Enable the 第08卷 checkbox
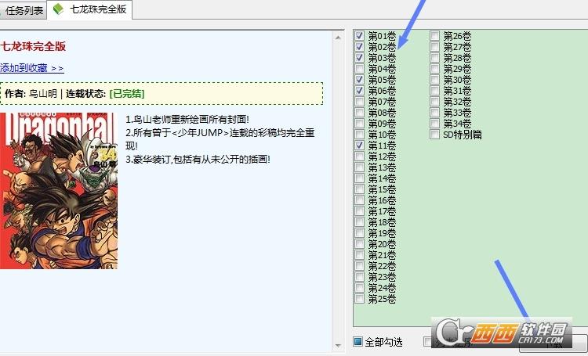Screen dimensions: 588x356 [x=359, y=113]
